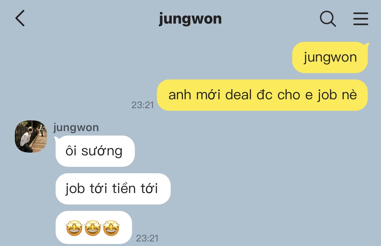Select the "job tới tiền tới" bubble

(113, 189)
